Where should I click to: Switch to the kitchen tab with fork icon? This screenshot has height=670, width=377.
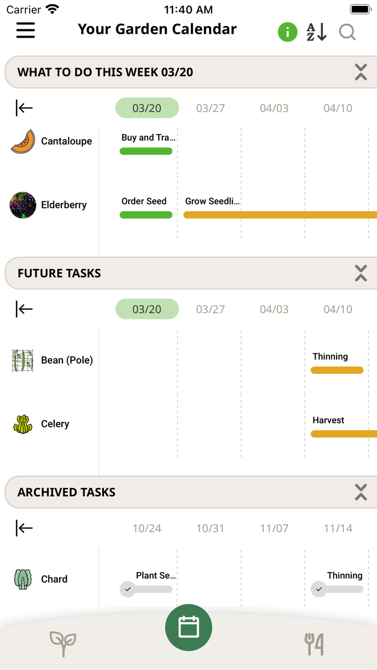click(314, 644)
